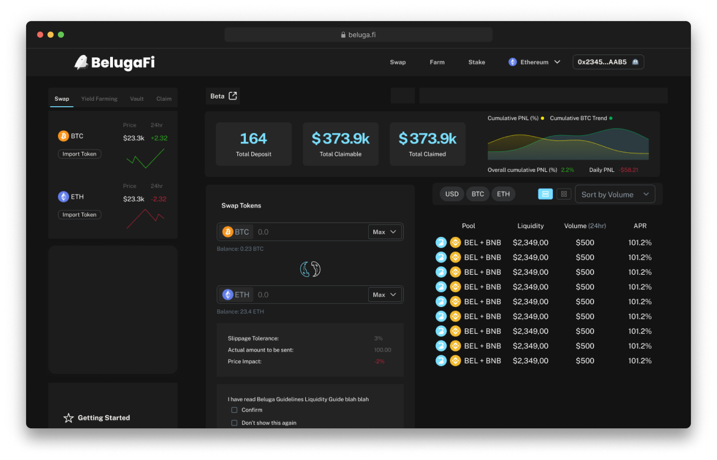Click the BTC icon in the swap input

pyautogui.click(x=228, y=232)
